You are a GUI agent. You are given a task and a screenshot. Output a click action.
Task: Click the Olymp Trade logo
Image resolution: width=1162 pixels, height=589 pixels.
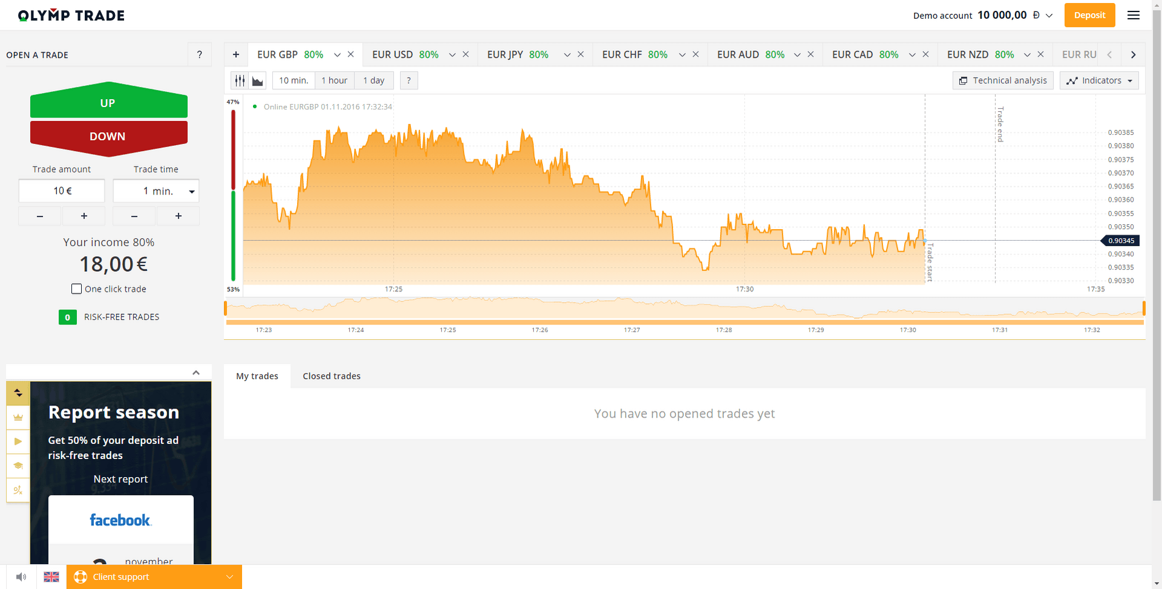click(71, 15)
